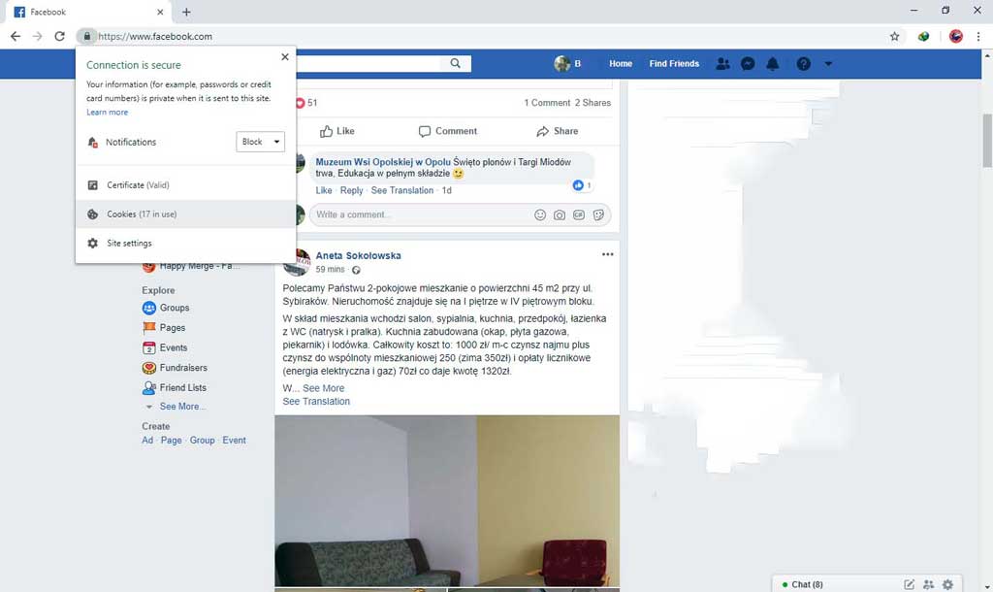Screen dimensions: 993x592
Task: Open Certificate (Valid) entry
Action: (185, 185)
